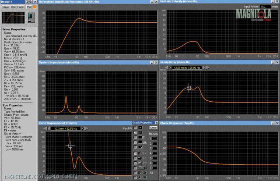Open the Room tab in Design 1 panel

point(21,7)
